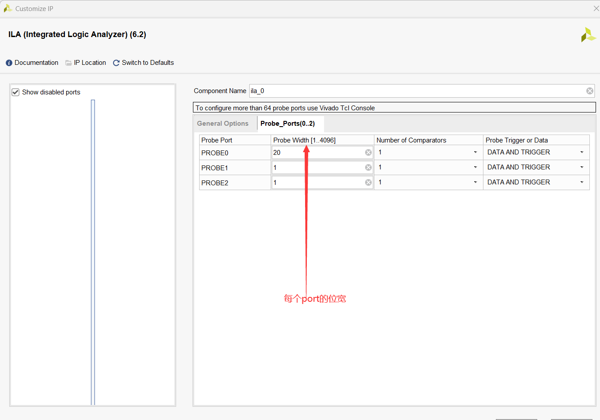Clear the PROBE0 width value
The height and width of the screenshot is (420, 600).
[x=368, y=153]
